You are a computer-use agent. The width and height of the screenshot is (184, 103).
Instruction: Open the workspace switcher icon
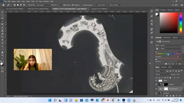click(177, 5)
